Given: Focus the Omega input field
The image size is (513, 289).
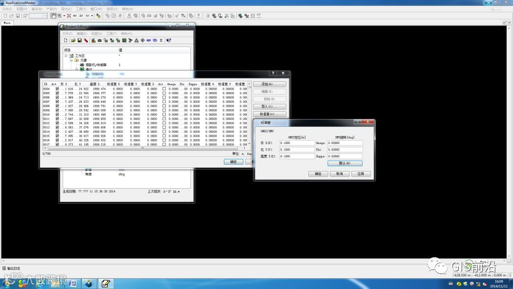Looking at the screenshot, I should 345,143.
